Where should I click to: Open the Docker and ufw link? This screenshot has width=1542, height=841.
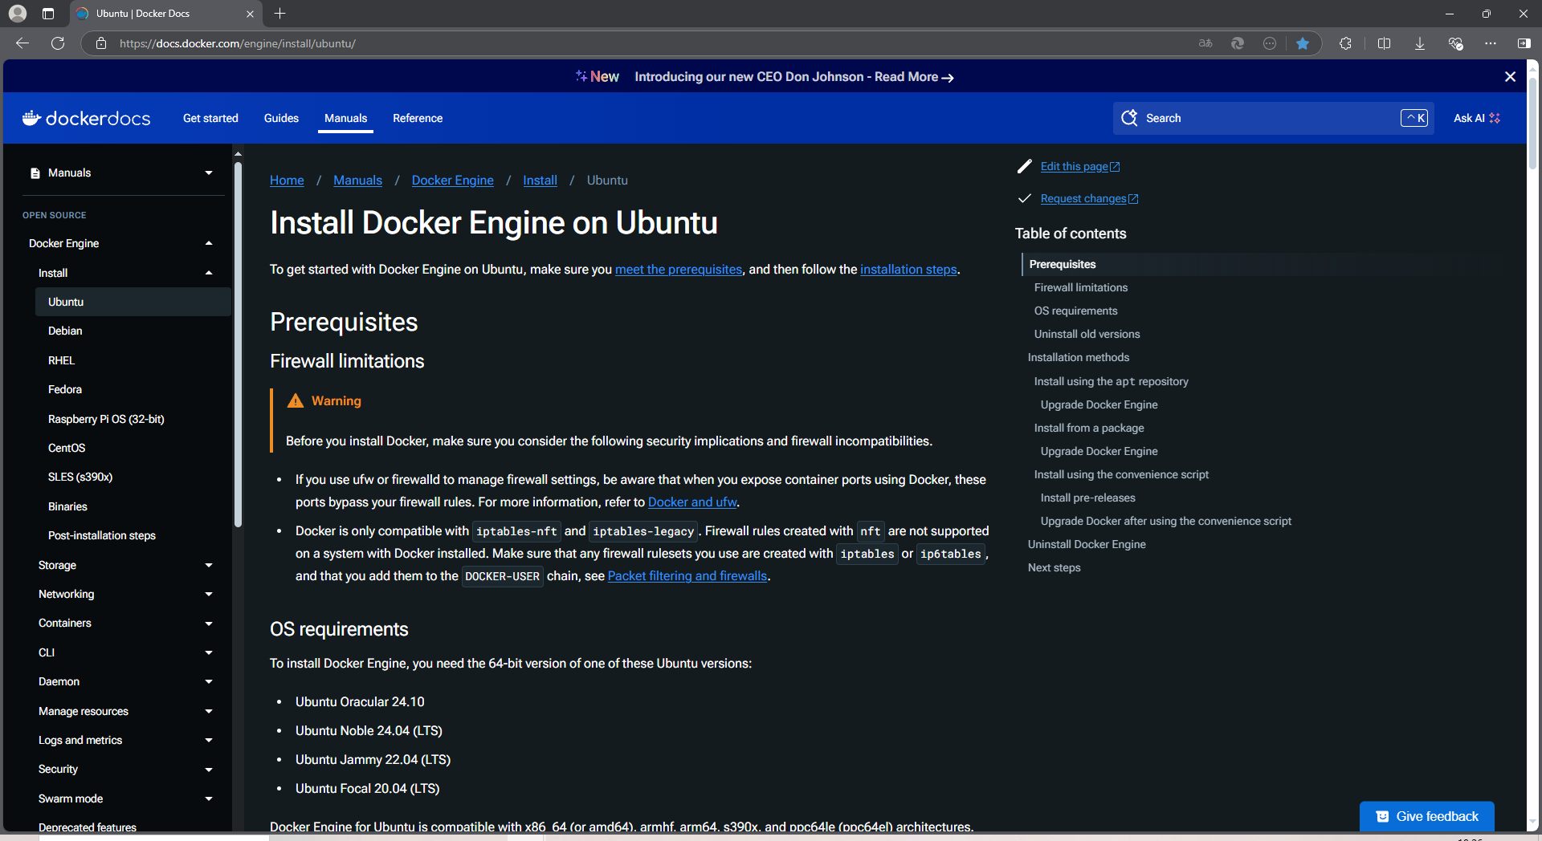tap(692, 502)
